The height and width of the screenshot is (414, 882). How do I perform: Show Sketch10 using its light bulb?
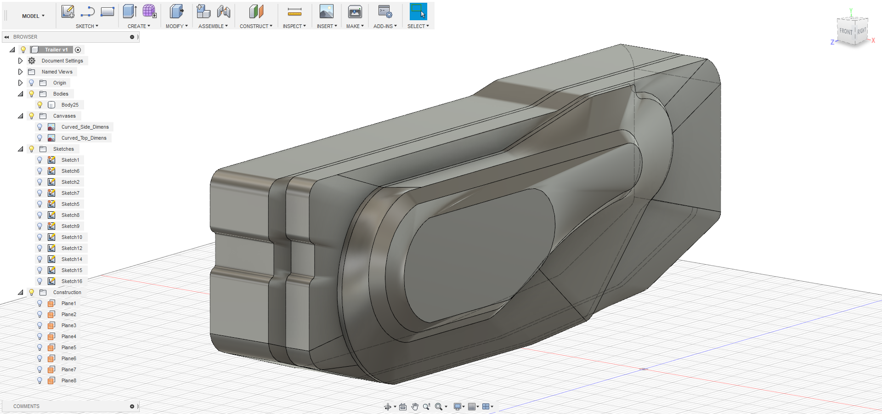click(40, 237)
